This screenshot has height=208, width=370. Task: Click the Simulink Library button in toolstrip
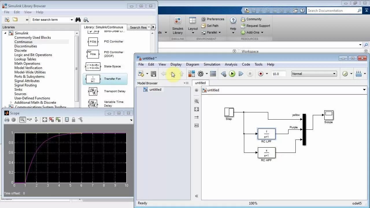[178, 25]
